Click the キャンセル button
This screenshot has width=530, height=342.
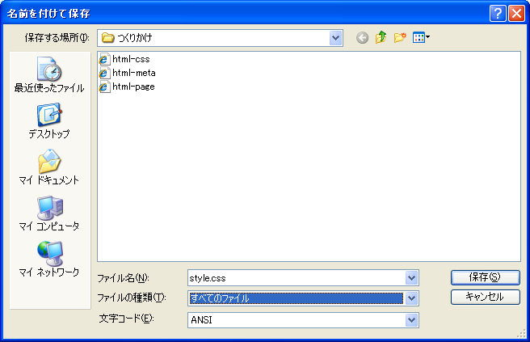(485, 297)
